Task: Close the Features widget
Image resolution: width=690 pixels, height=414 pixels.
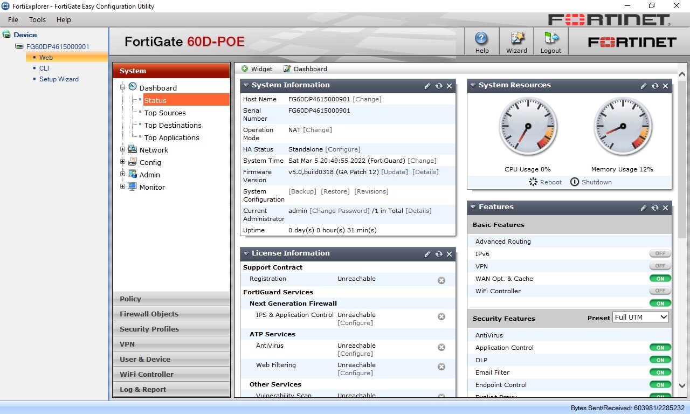Action: coord(665,208)
